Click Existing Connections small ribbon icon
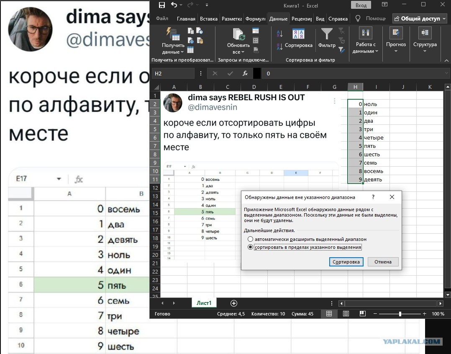 point(200,40)
